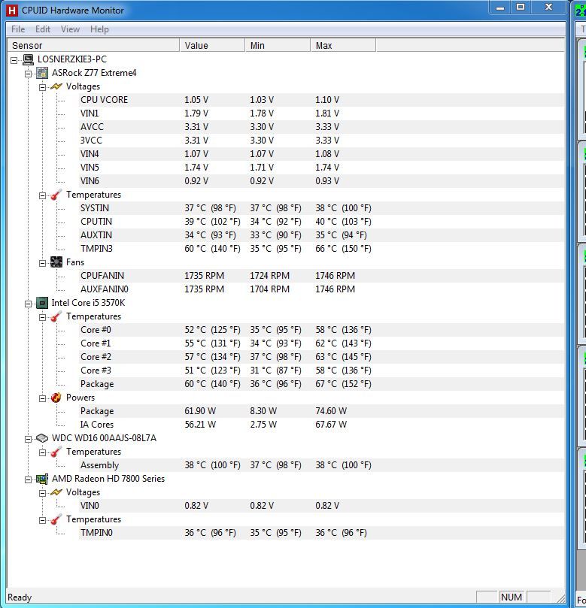Open the File menu
The image size is (586, 608).
pyautogui.click(x=18, y=29)
